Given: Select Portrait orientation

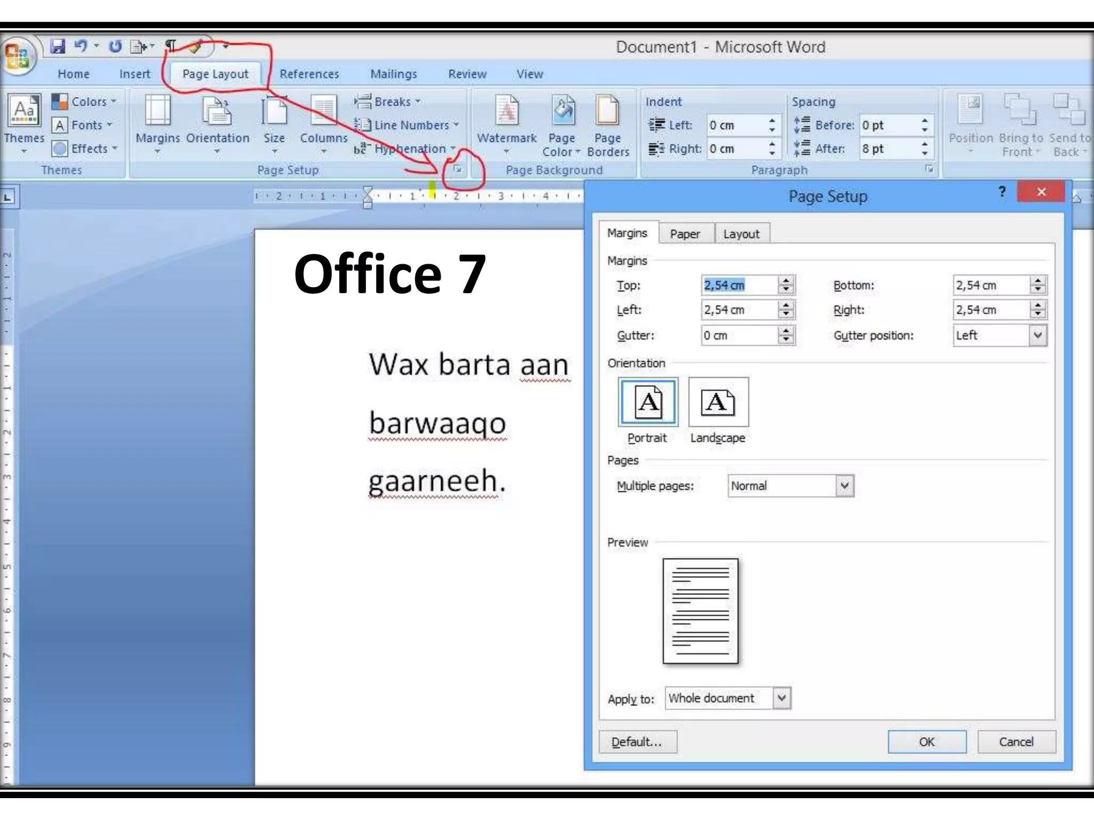Looking at the screenshot, I should pyautogui.click(x=648, y=411).
